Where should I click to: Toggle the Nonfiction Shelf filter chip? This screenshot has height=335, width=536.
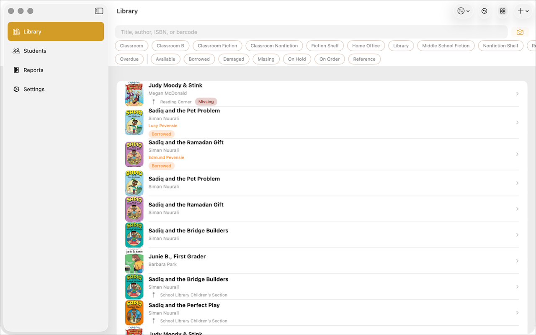(500, 46)
